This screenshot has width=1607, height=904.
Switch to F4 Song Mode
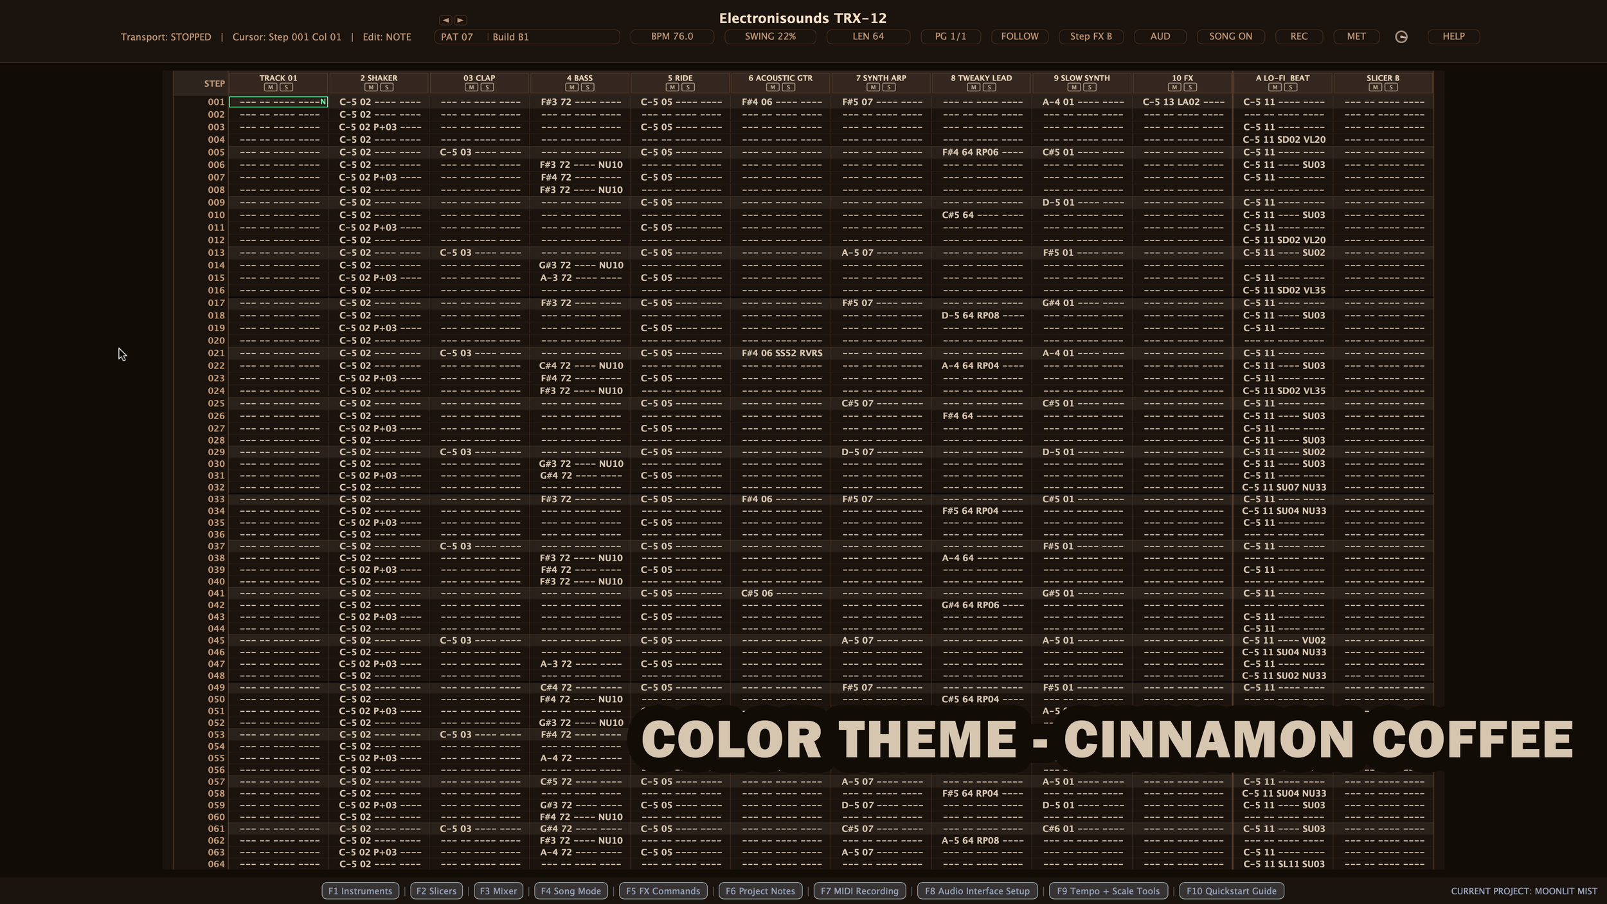571,891
